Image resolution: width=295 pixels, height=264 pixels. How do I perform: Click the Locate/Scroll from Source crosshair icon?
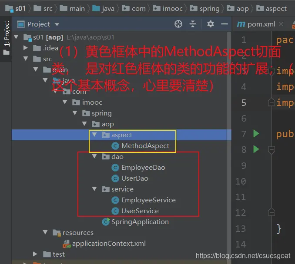coord(178,24)
